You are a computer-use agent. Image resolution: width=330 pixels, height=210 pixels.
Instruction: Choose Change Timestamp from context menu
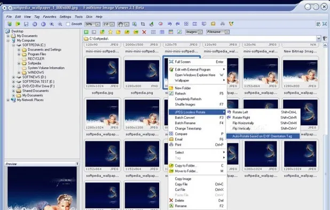198,128
